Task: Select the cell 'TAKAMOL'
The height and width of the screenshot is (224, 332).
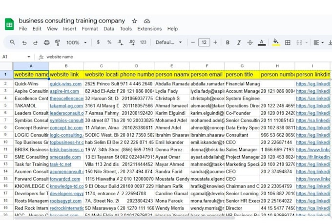Action: coord(31,106)
